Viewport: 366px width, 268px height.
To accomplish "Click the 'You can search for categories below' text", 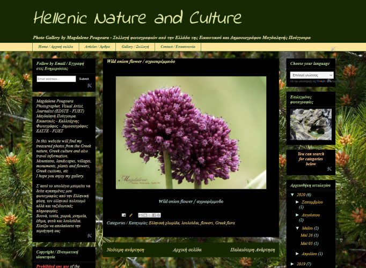I will 311,159.
